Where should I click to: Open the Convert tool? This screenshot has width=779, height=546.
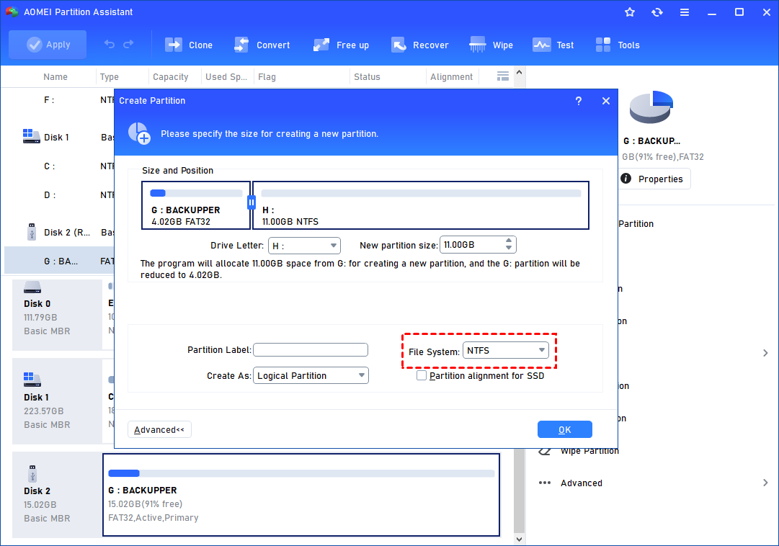pyautogui.click(x=262, y=45)
